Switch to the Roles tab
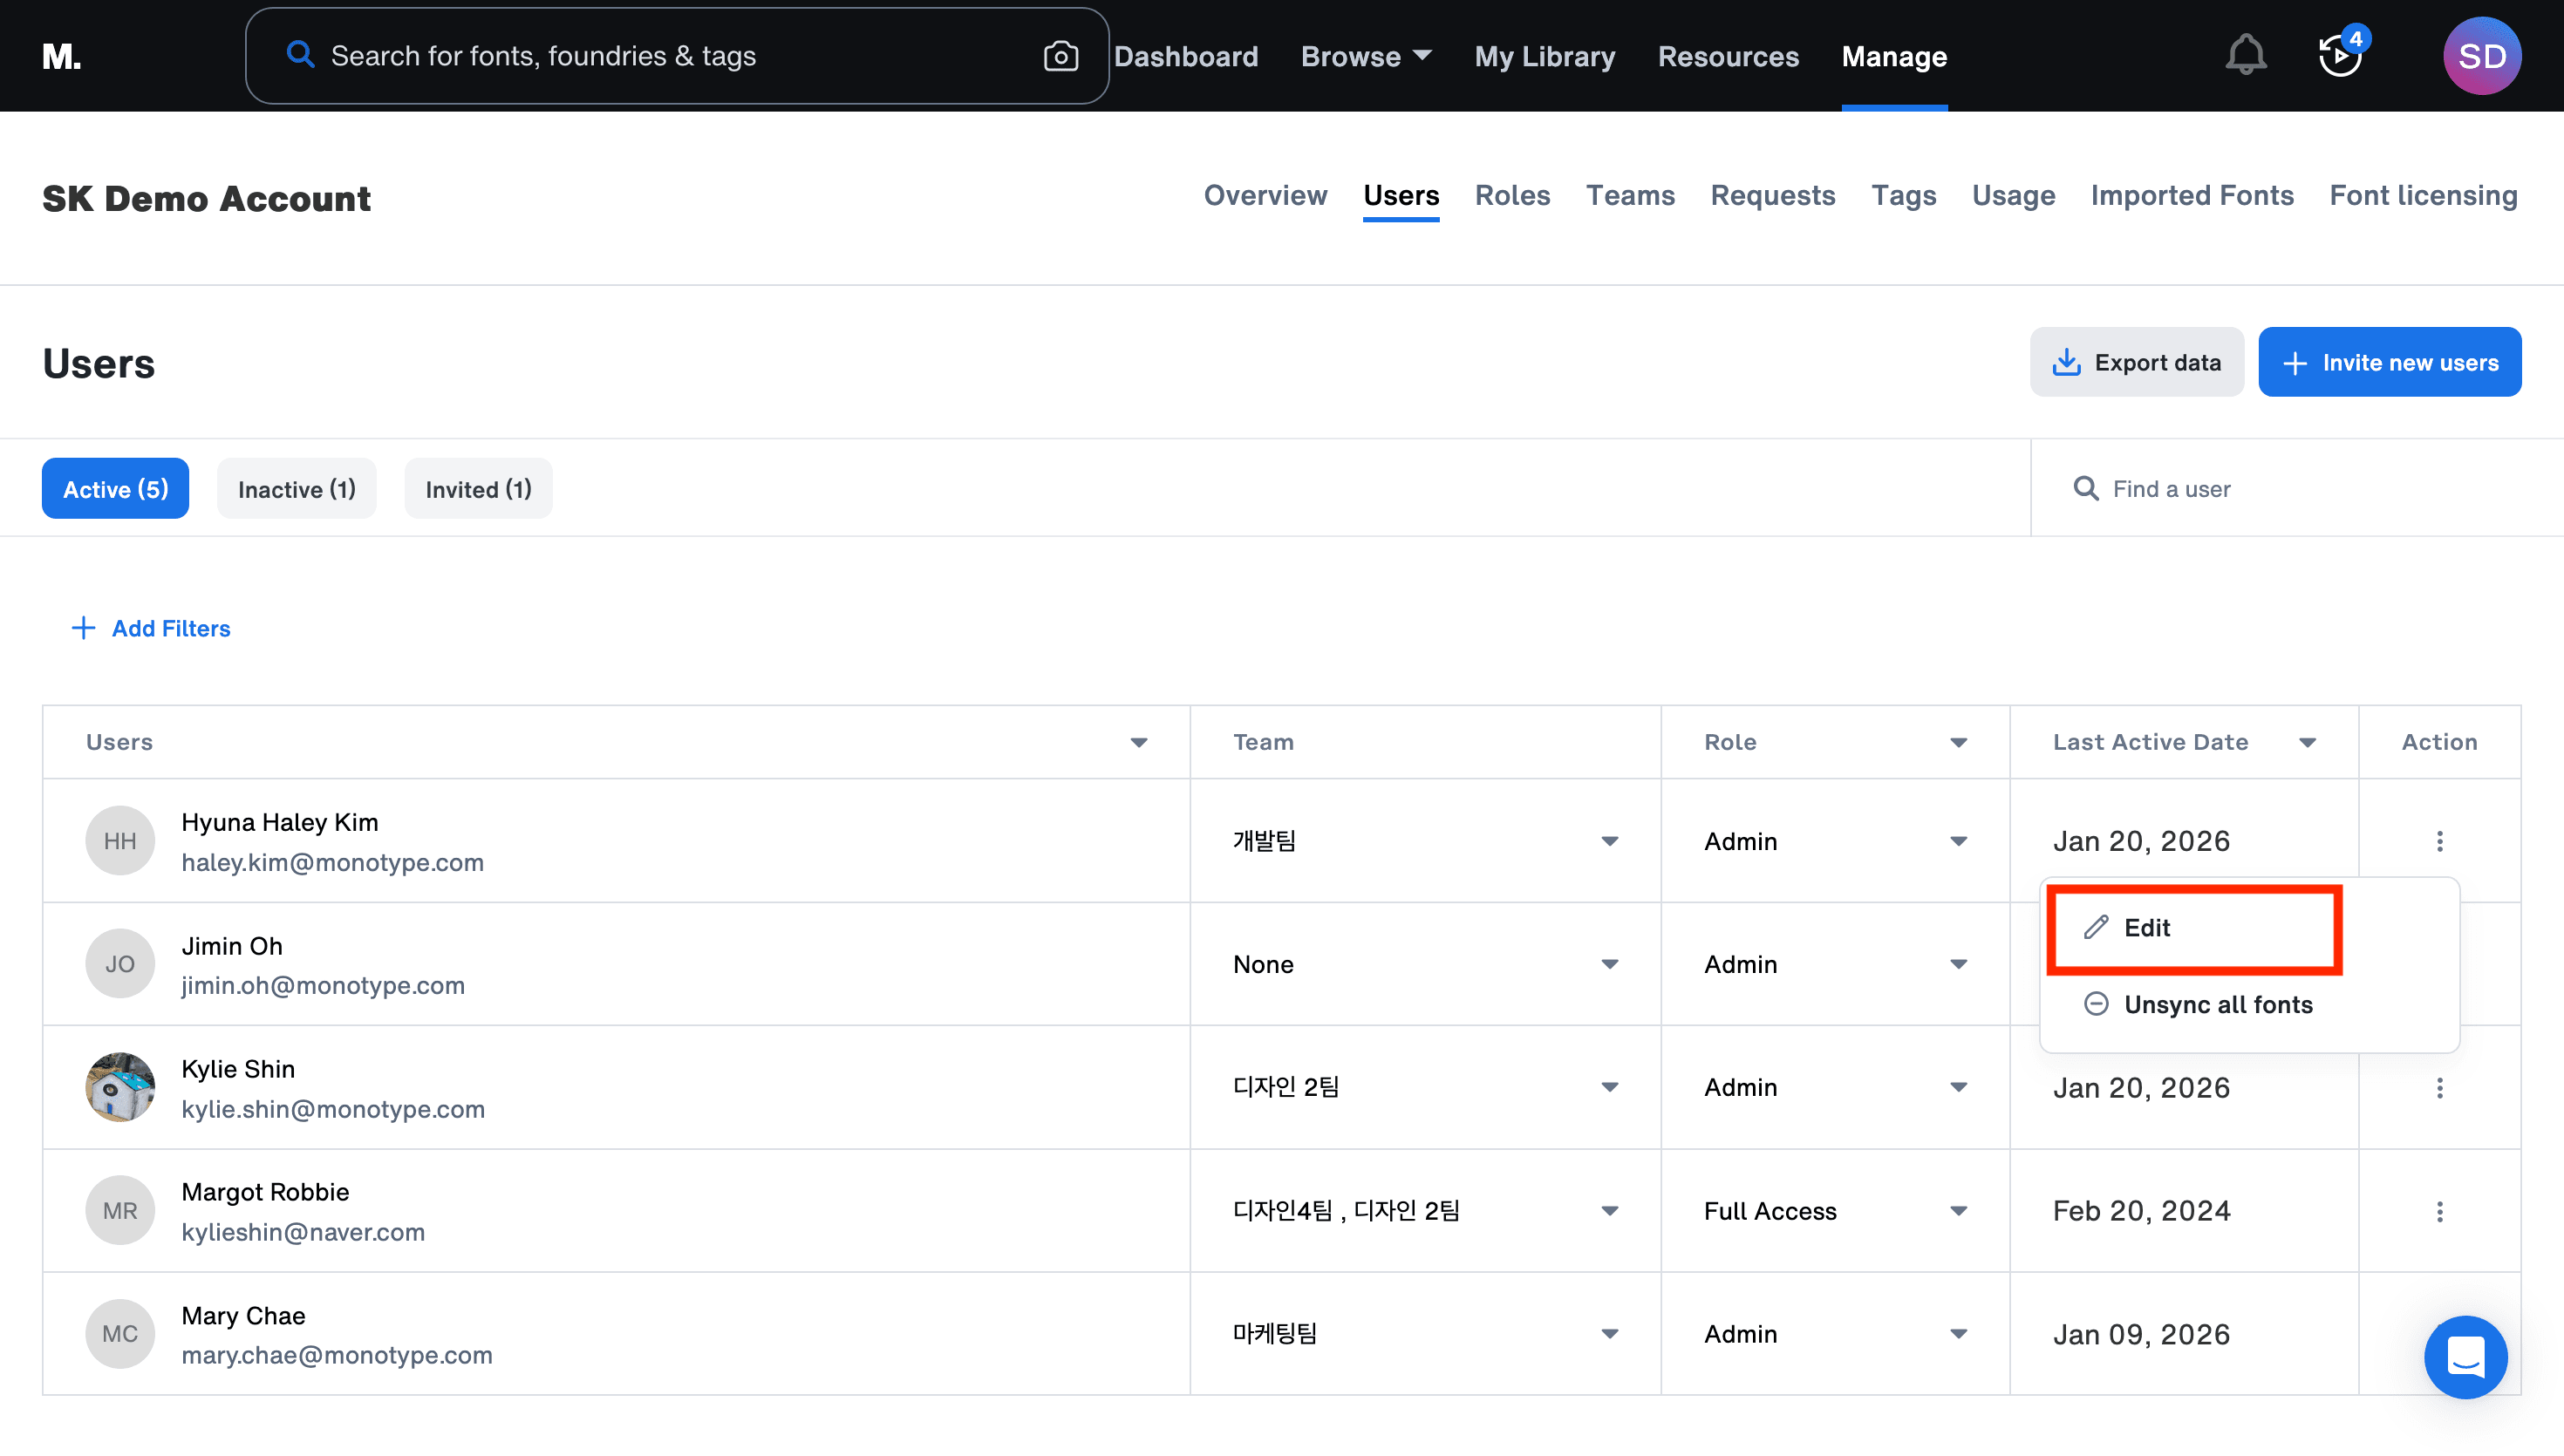This screenshot has height=1456, width=2564. pyautogui.click(x=1512, y=196)
